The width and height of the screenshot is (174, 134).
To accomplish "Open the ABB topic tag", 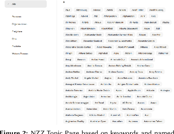I will pos(68,10).
